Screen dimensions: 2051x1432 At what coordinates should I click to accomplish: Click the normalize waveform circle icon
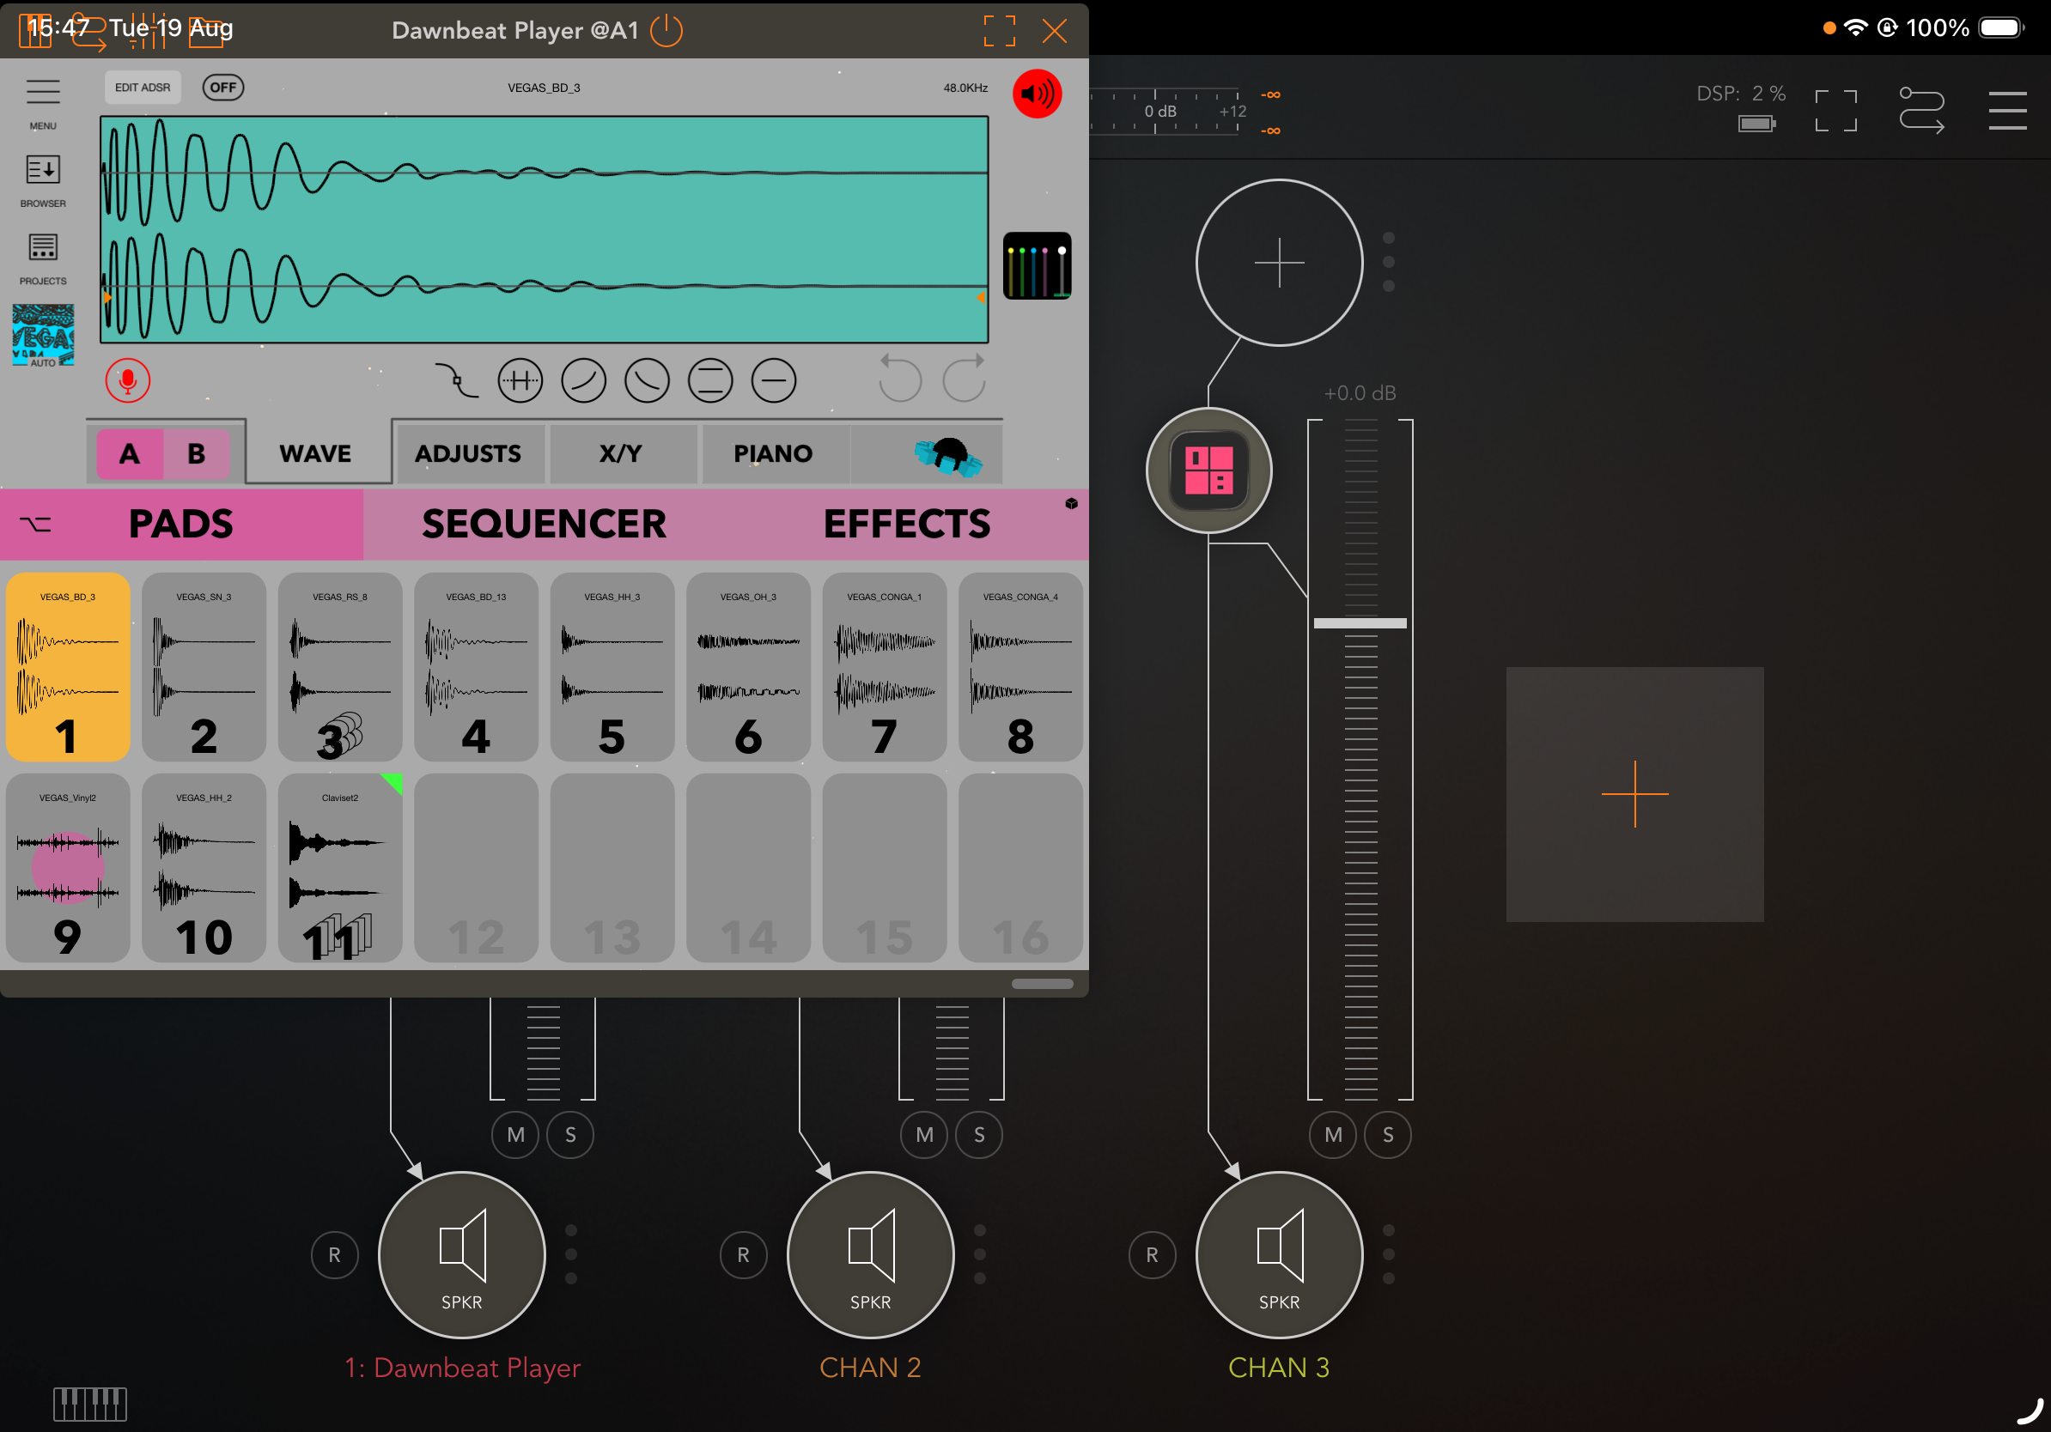[520, 381]
